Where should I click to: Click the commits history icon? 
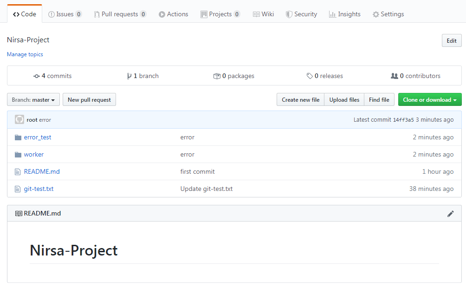(x=37, y=76)
